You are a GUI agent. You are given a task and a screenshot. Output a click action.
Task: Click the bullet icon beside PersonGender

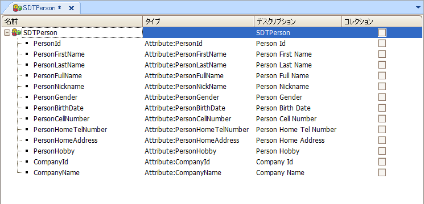(27, 97)
